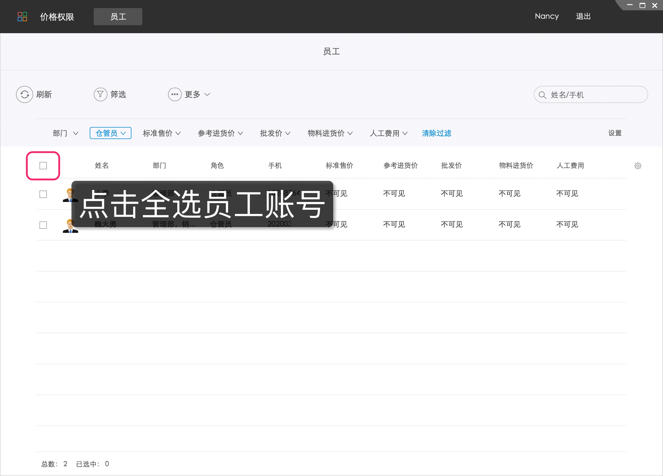Open the 仓管员 role filter dropdown
The height and width of the screenshot is (476, 663).
click(110, 133)
